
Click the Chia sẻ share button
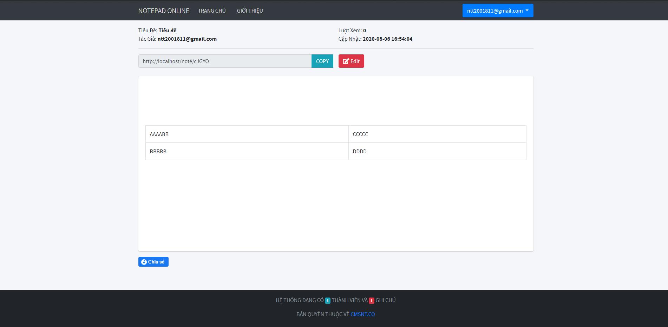pos(153,262)
